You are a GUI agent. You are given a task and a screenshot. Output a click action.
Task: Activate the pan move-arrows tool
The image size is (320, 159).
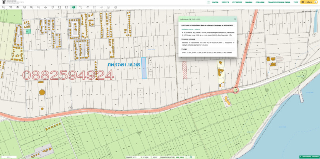point(46,7)
